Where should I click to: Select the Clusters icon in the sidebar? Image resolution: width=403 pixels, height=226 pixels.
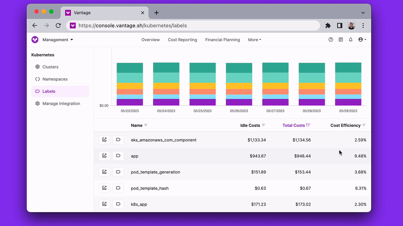[x=37, y=67]
